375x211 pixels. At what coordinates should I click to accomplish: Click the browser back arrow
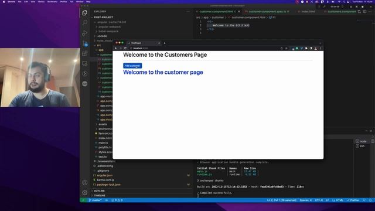[116, 48]
